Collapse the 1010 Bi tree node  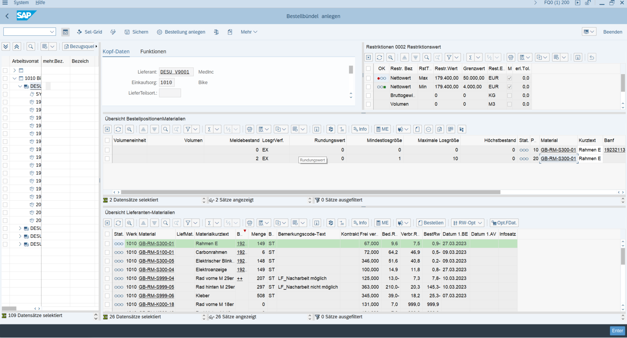tap(15, 78)
